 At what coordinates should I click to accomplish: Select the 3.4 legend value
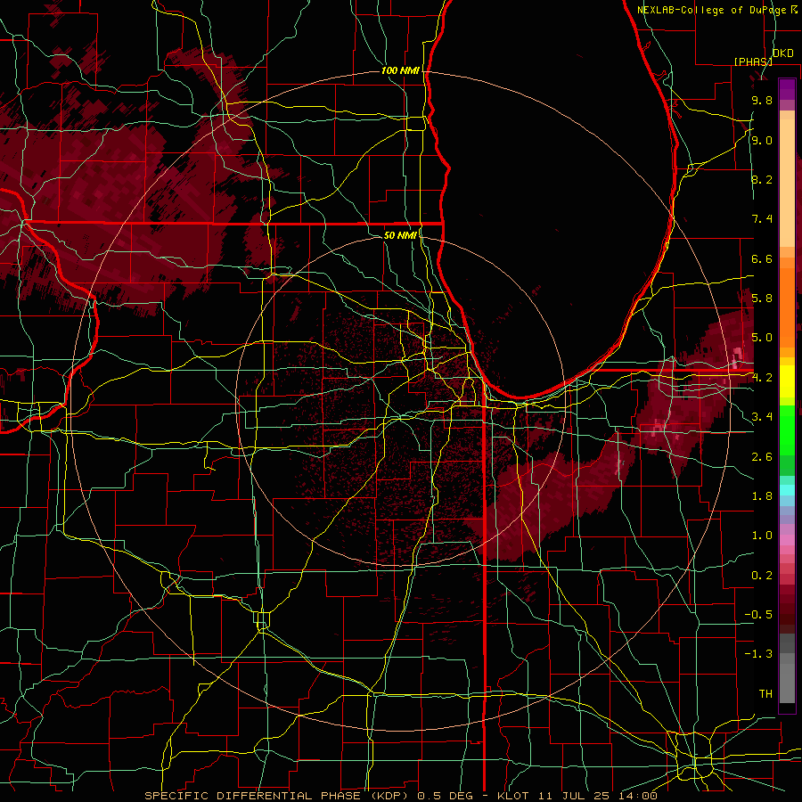[x=762, y=417]
